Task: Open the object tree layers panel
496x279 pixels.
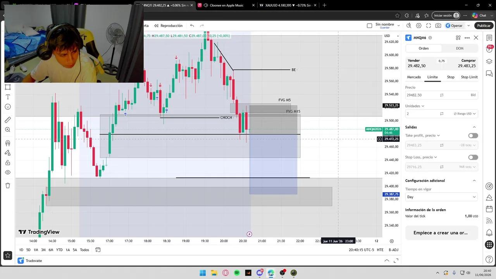Action: tap(489, 61)
